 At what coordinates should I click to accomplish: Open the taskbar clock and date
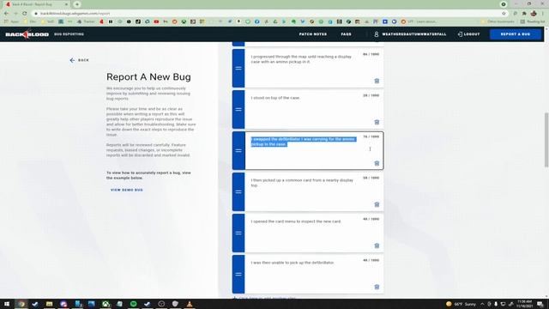coord(524,304)
